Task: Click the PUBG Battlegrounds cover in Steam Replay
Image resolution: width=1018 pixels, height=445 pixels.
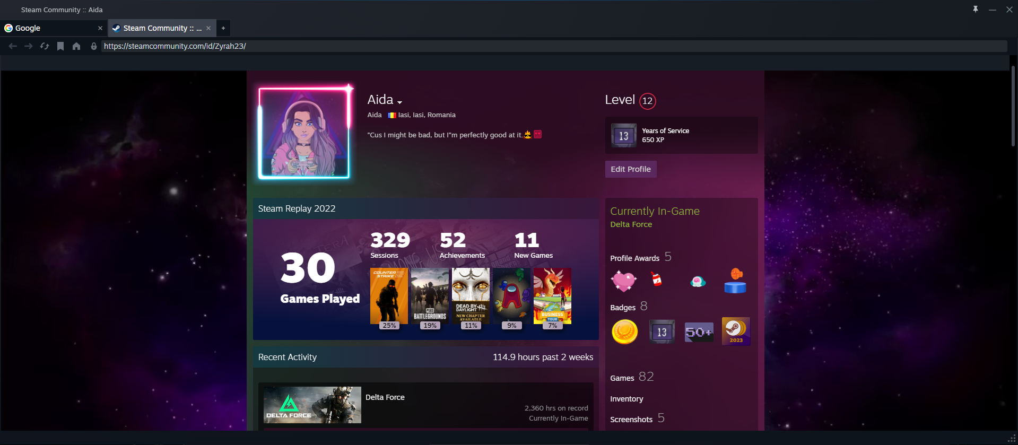Action: (430, 296)
